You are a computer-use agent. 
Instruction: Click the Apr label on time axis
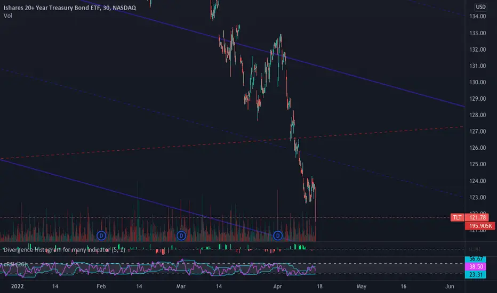277,287
